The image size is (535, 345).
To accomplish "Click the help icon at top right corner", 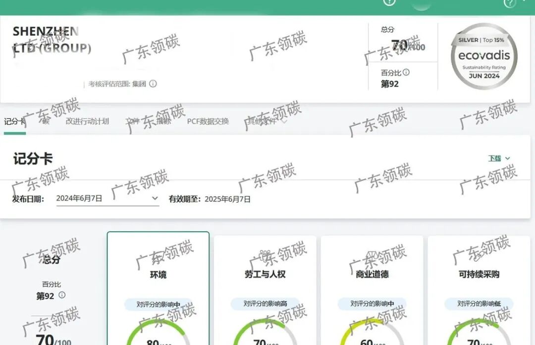I will [510, 3].
